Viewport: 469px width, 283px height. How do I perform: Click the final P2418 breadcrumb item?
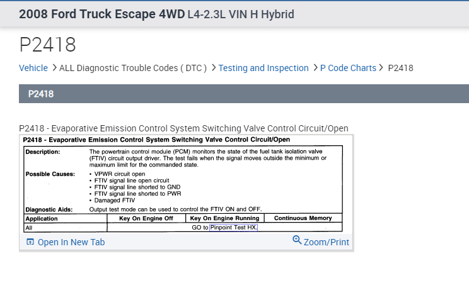tap(400, 68)
